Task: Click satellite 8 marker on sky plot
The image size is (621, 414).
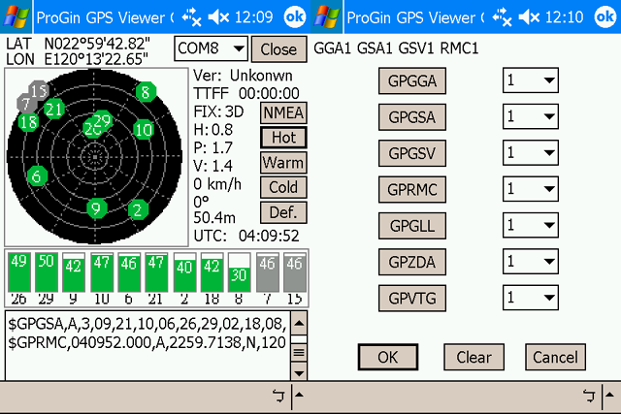Action: click(146, 92)
